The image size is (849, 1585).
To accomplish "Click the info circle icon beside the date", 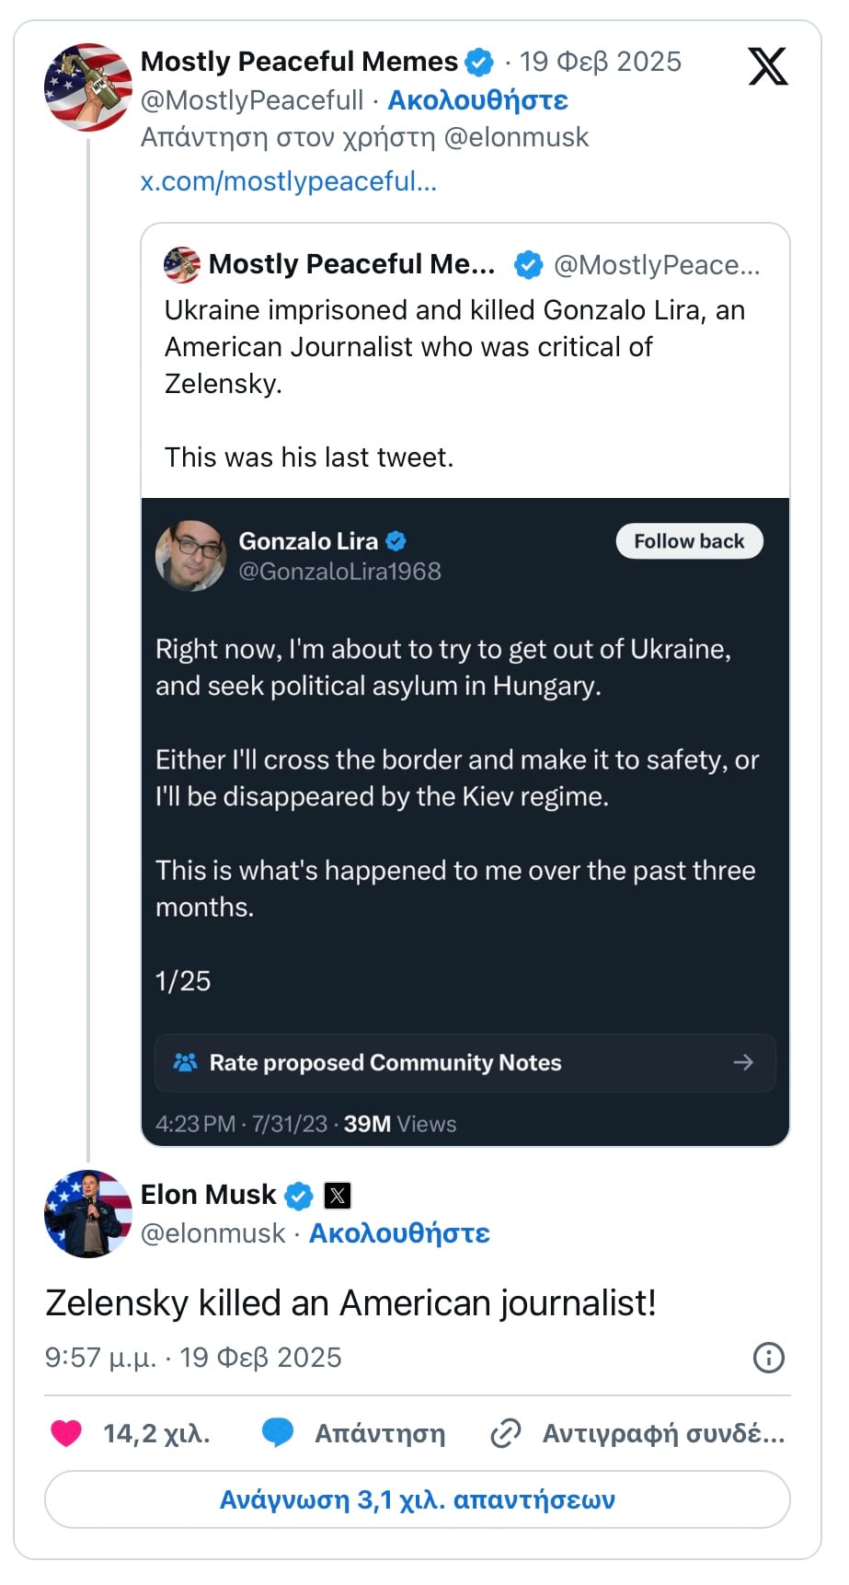I will point(768,1358).
